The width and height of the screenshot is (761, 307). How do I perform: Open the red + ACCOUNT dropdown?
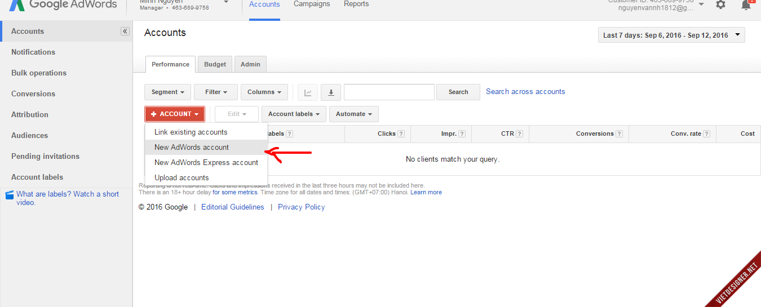click(175, 114)
